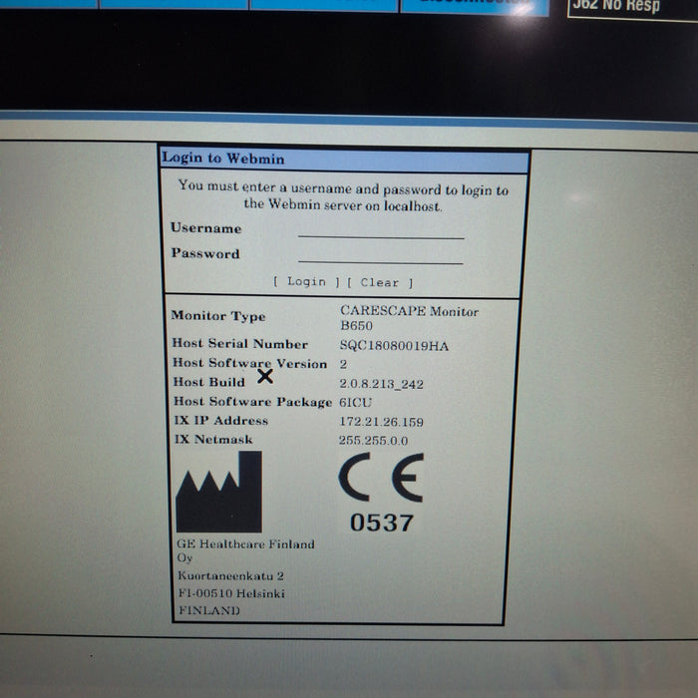Click the 'FINLAND' country text
Screen dimensions: 698x698
click(209, 610)
